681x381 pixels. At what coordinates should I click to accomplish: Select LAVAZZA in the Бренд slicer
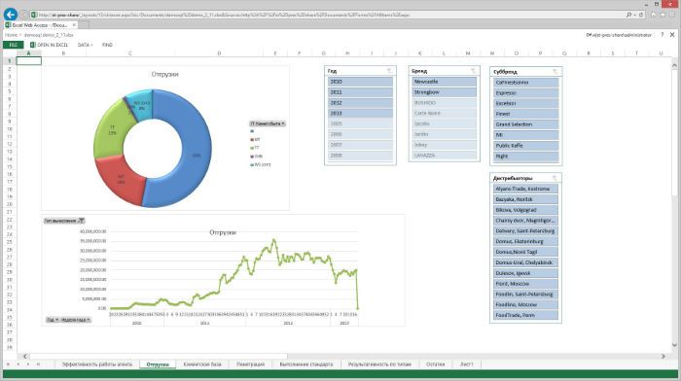point(444,156)
